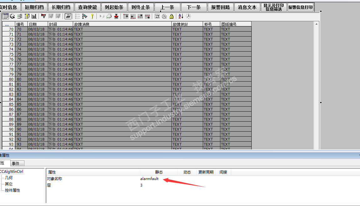Click the 报警回路 button
Viewport: 360px width, 206px height.
(221, 7)
